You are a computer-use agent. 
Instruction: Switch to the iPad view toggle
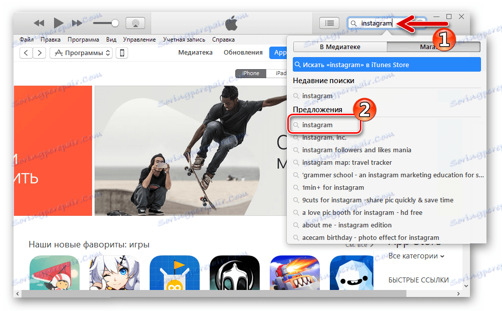(280, 73)
